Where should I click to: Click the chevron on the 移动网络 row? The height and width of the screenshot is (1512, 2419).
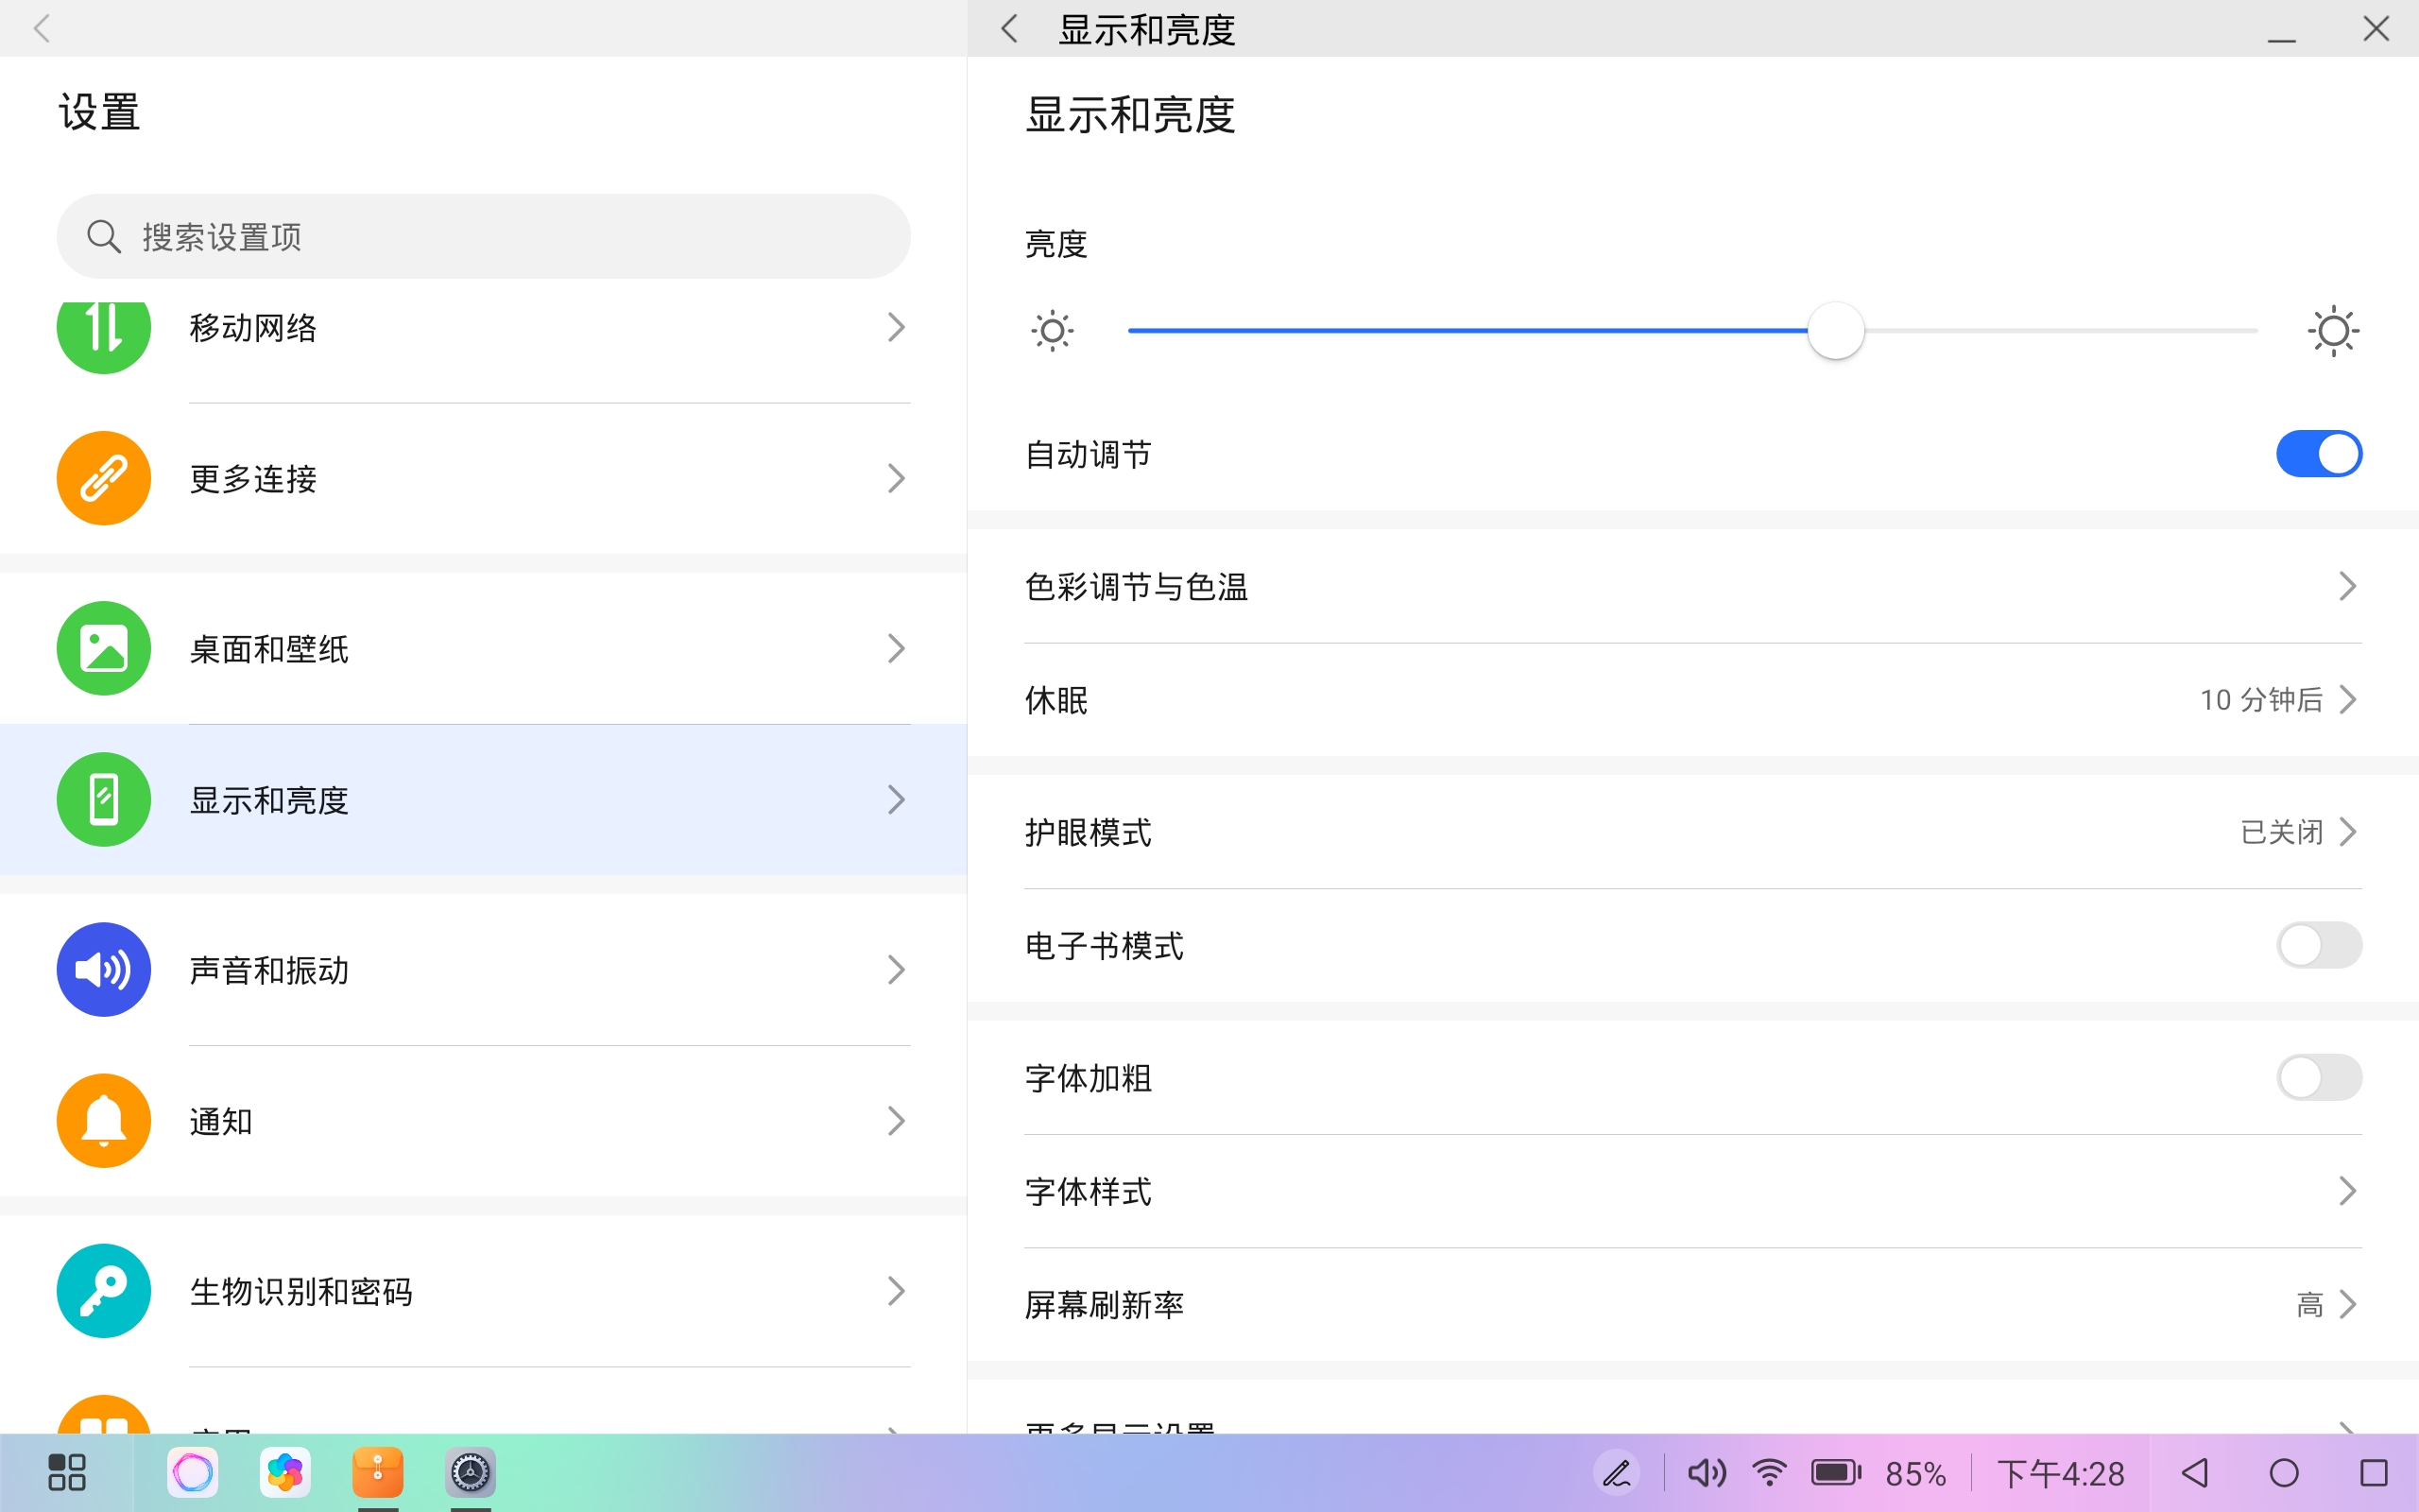point(897,327)
